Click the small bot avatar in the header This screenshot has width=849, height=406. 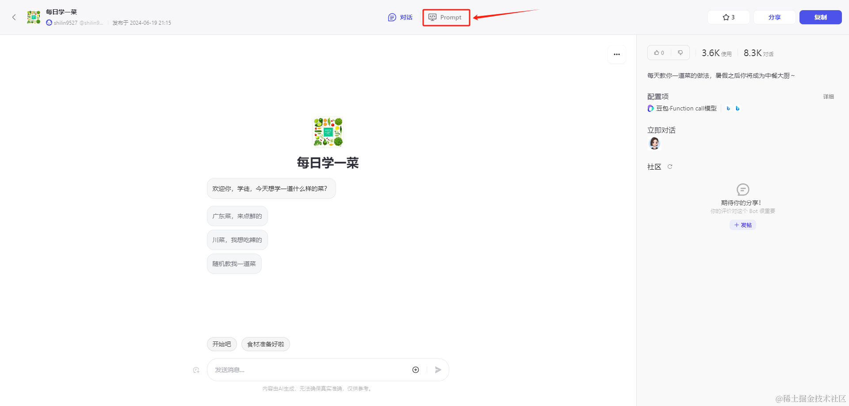34,17
